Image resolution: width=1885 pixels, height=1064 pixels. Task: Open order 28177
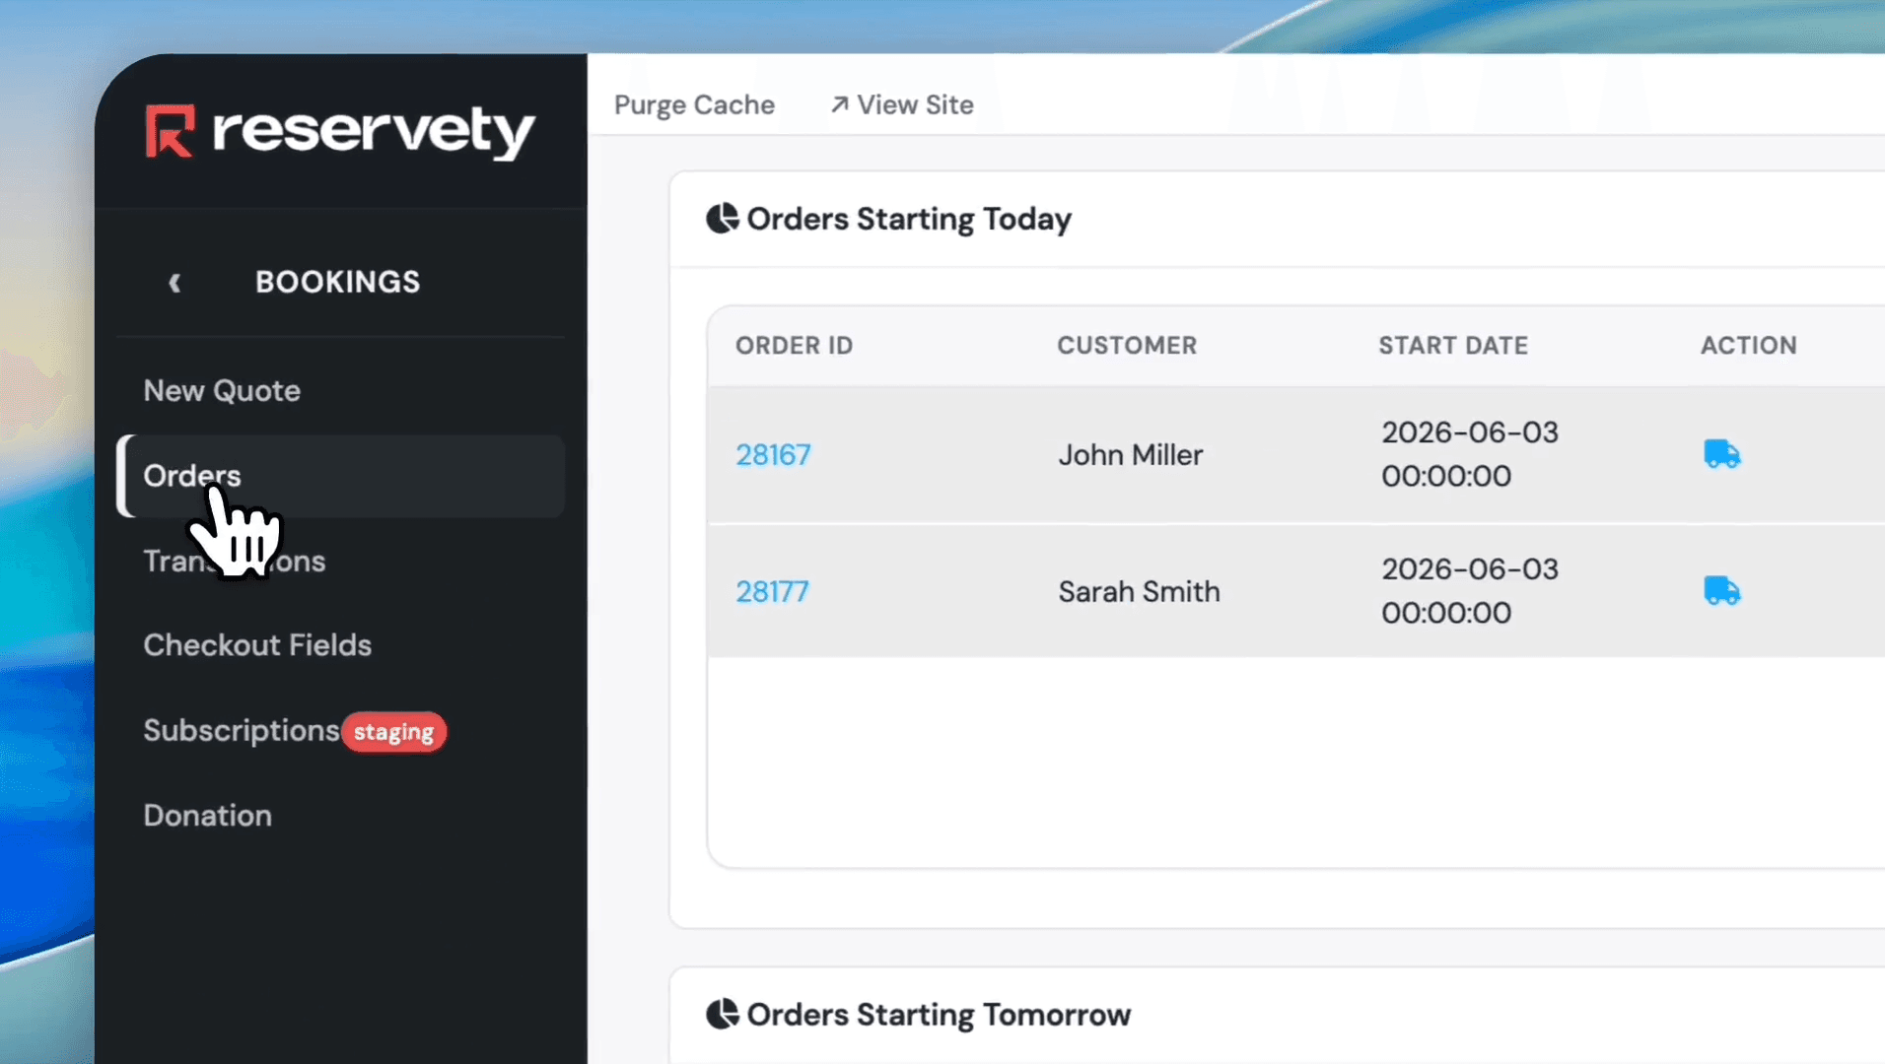click(772, 592)
